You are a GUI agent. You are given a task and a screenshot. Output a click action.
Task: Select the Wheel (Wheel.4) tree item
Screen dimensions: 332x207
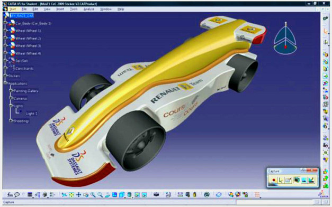[28, 53]
